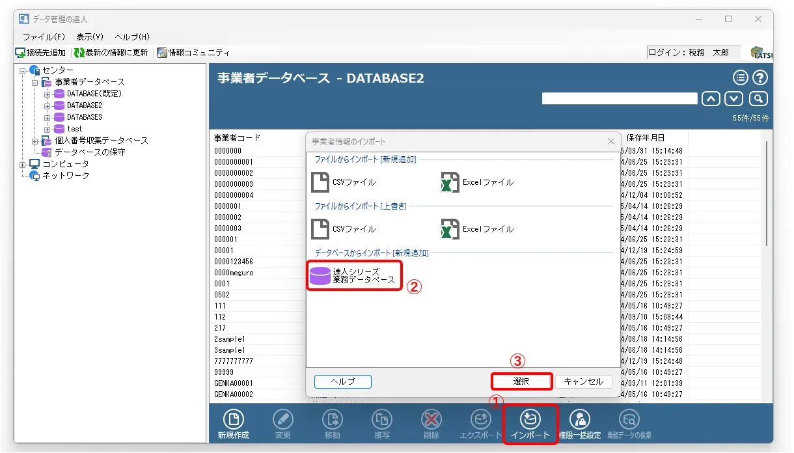Click the インポート icon in bottom toolbar
Viewport: 794px width, 453px height.
[x=530, y=424]
